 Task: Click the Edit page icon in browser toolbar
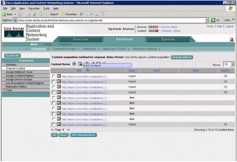pos(102,14)
